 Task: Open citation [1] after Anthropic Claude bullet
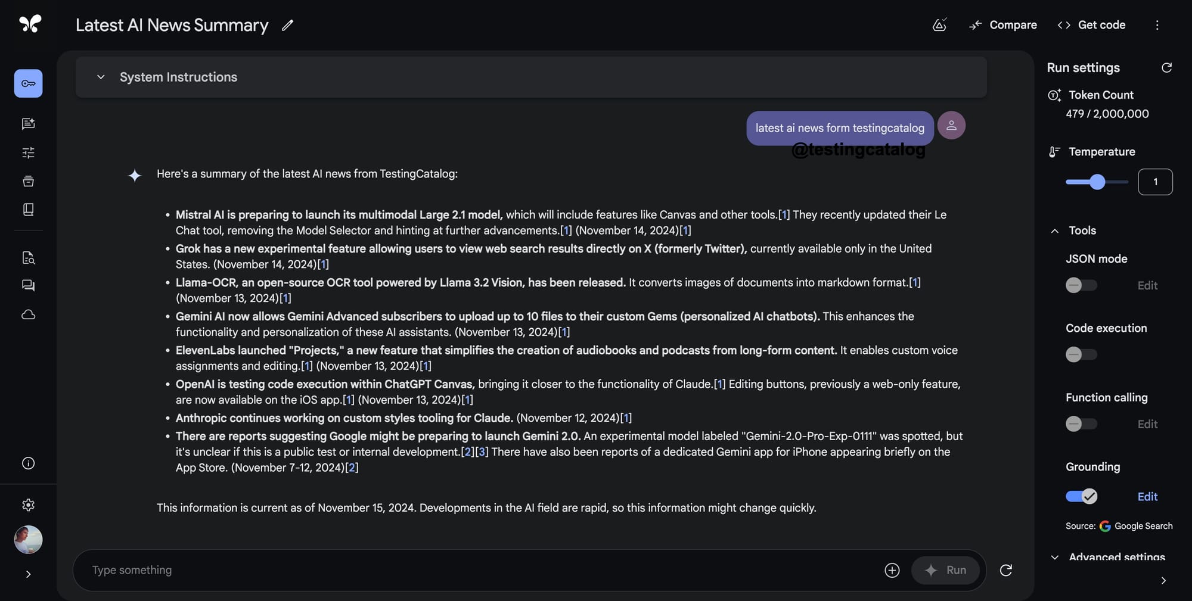click(626, 418)
